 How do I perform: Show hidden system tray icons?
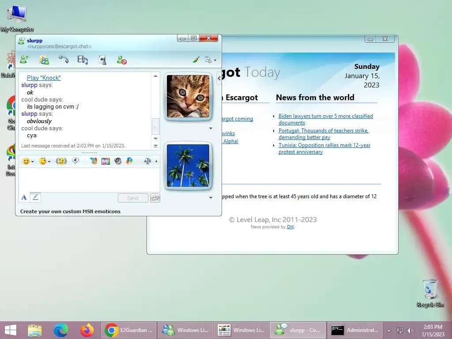[389, 330]
